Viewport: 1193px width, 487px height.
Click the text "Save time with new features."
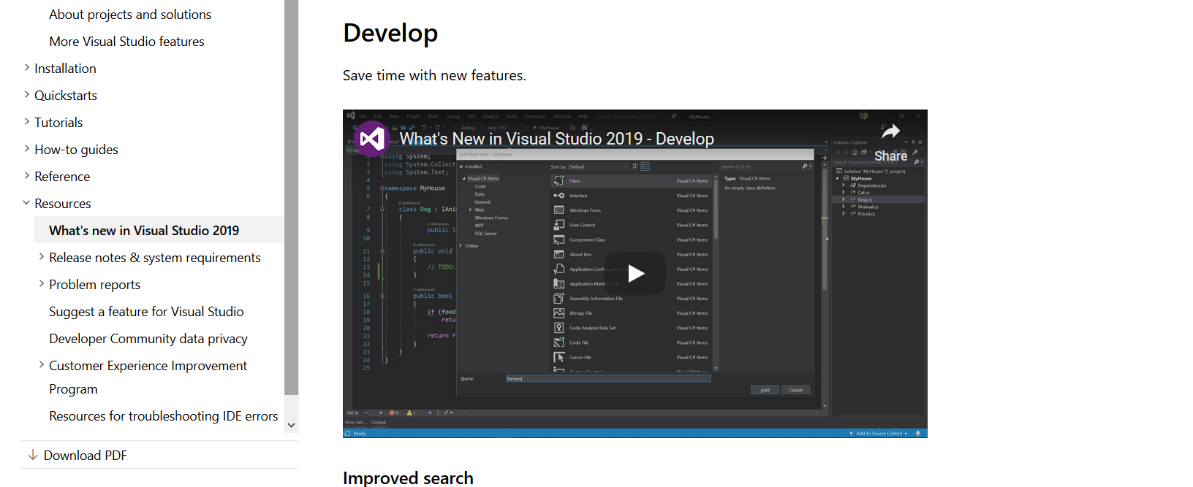[434, 75]
